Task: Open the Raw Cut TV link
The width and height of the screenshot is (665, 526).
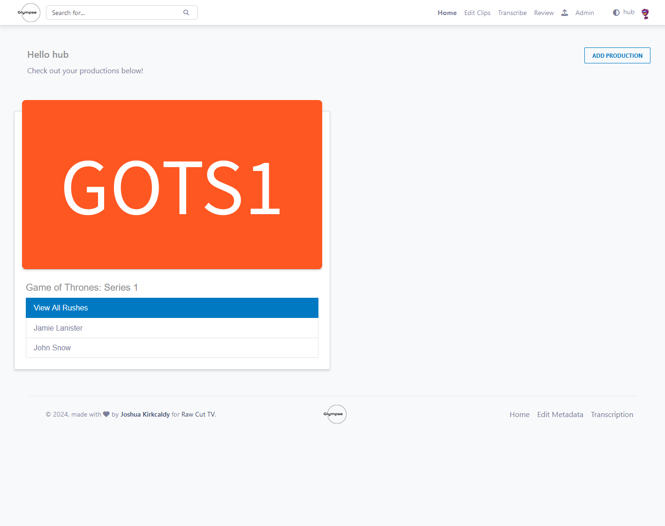Action: (x=197, y=414)
